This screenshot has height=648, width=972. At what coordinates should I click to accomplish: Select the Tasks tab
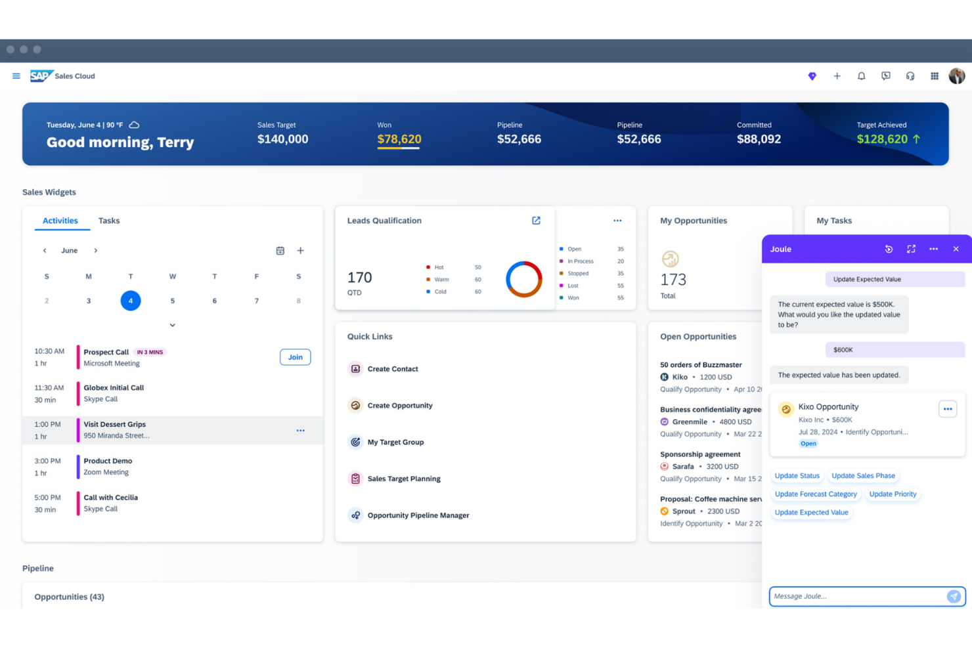[x=109, y=221]
